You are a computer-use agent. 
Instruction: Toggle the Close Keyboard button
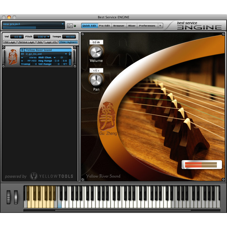[68, 42]
